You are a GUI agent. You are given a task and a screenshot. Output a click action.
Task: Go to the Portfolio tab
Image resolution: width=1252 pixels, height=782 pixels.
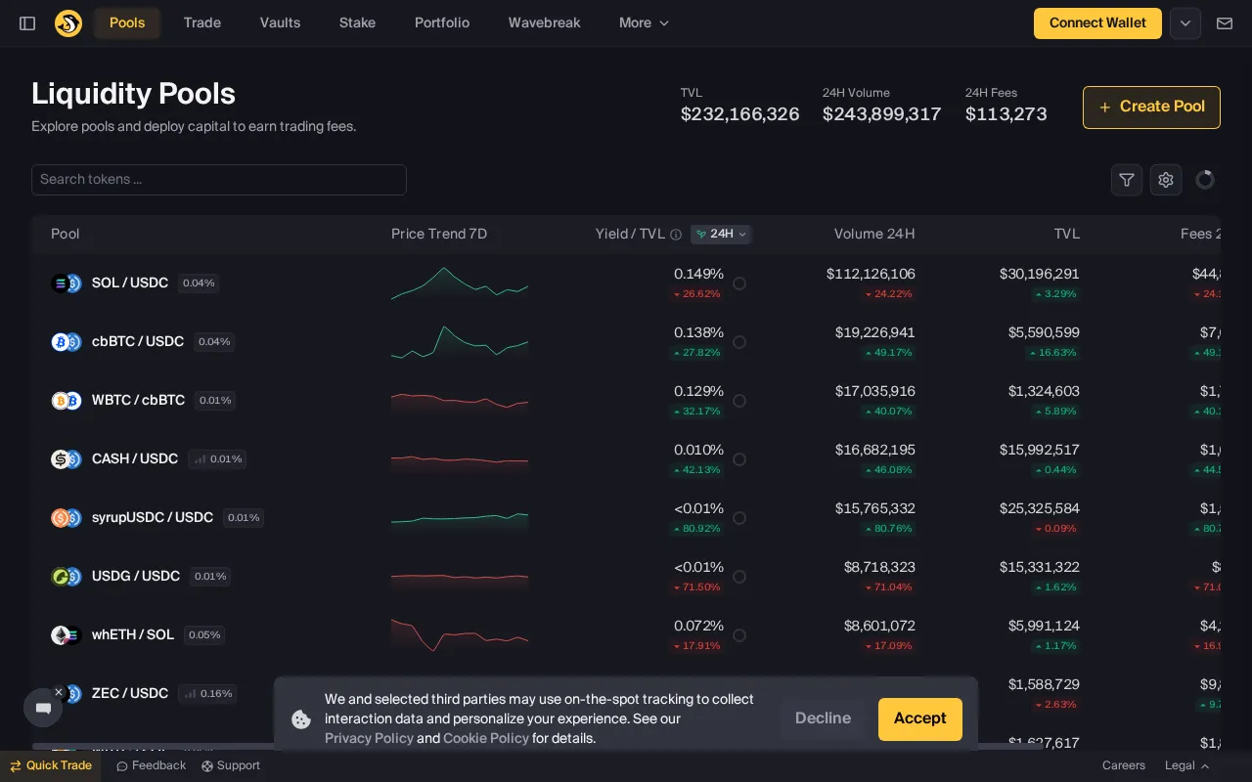442,23
